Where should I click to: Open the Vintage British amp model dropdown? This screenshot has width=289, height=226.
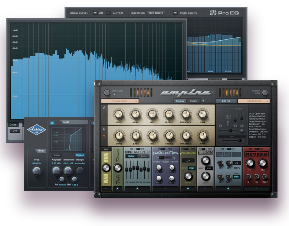120,101
